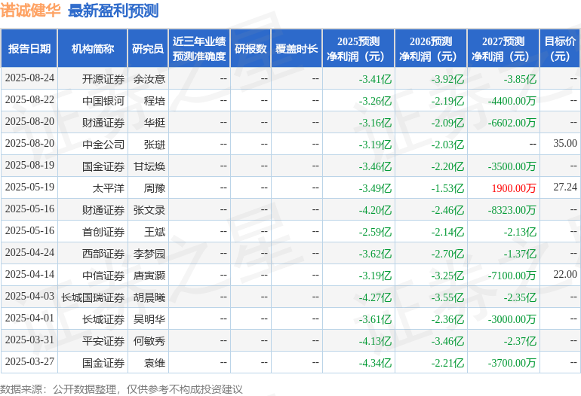
Task: Click the 研报数 column header
Action: pos(251,48)
